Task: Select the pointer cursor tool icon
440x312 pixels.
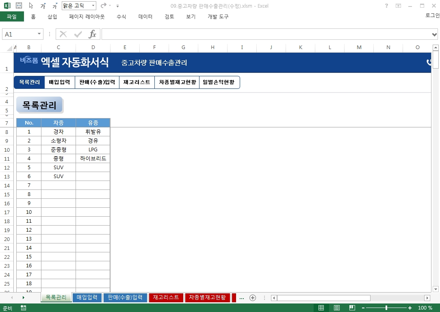Action: click(x=31, y=6)
